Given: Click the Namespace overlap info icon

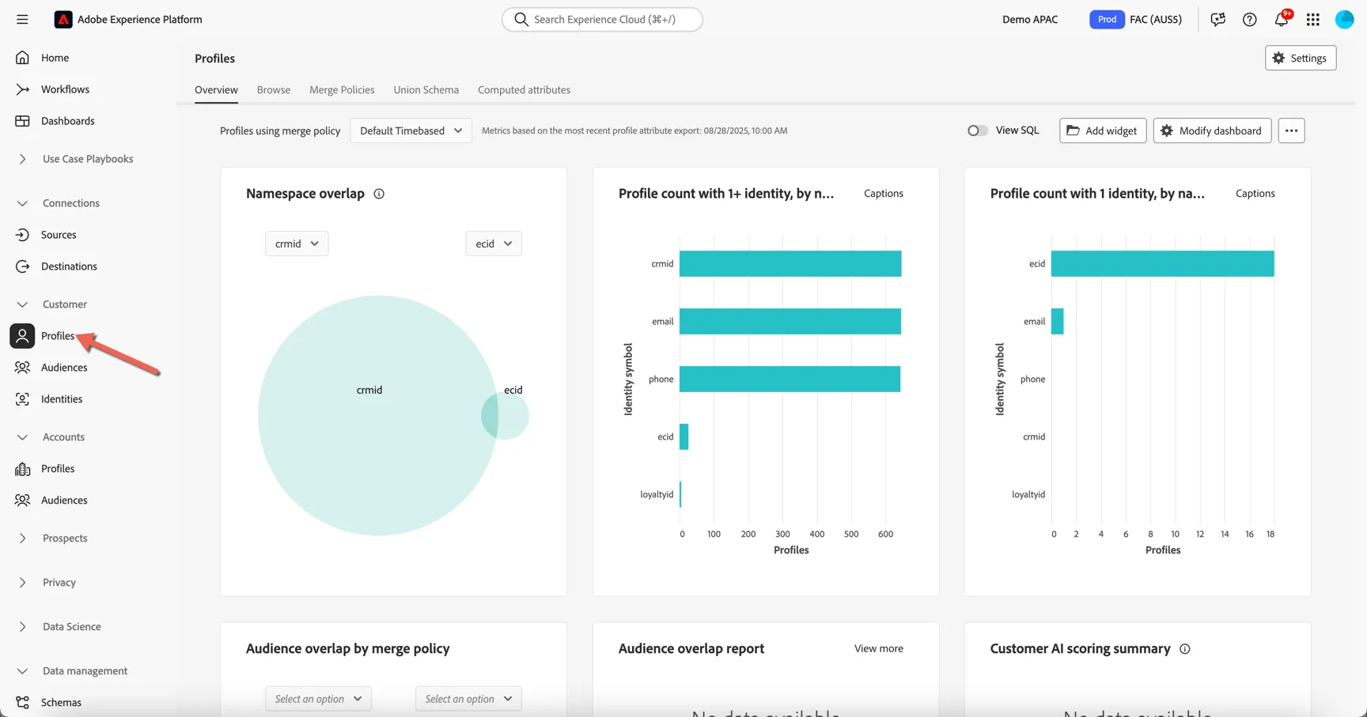Looking at the screenshot, I should click(x=379, y=194).
